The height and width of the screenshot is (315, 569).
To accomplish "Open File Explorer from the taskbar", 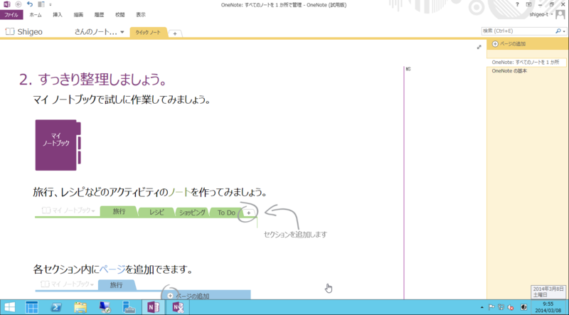I will click(x=80, y=307).
